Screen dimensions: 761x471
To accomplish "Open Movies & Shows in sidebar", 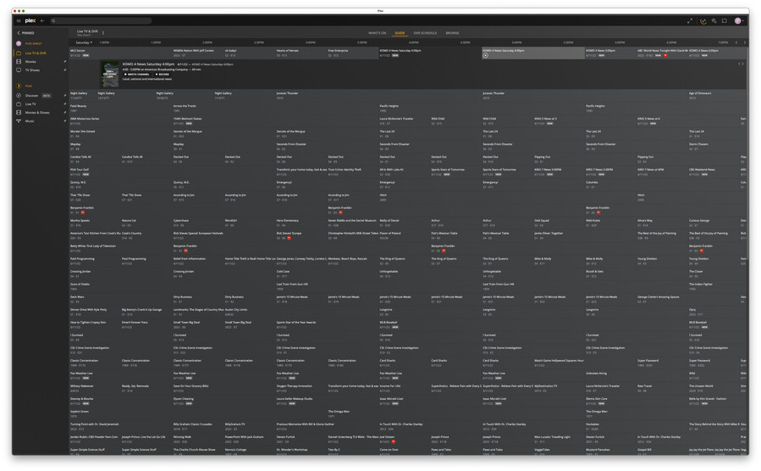I will [37, 113].
